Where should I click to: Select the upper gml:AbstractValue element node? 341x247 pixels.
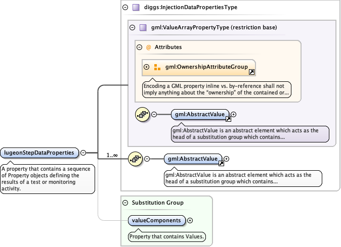[199, 115]
